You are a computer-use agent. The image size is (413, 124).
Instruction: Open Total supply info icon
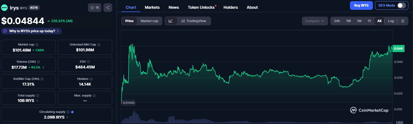(37, 96)
